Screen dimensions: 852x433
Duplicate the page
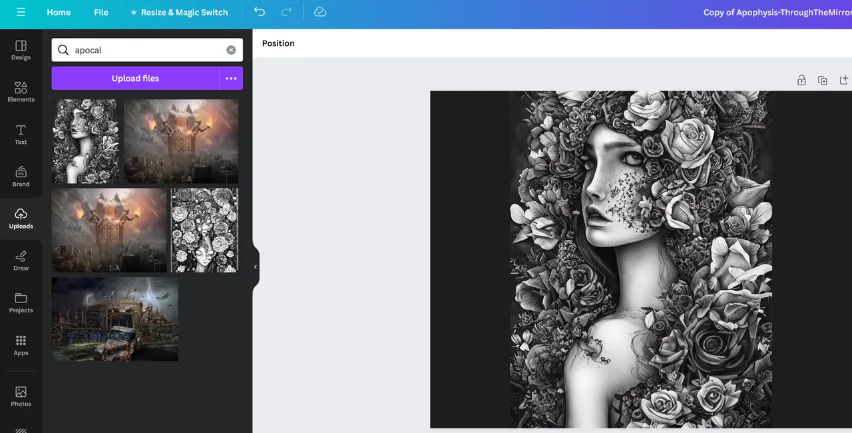823,80
